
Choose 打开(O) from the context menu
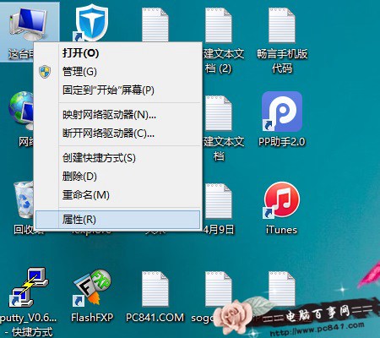click(117, 53)
